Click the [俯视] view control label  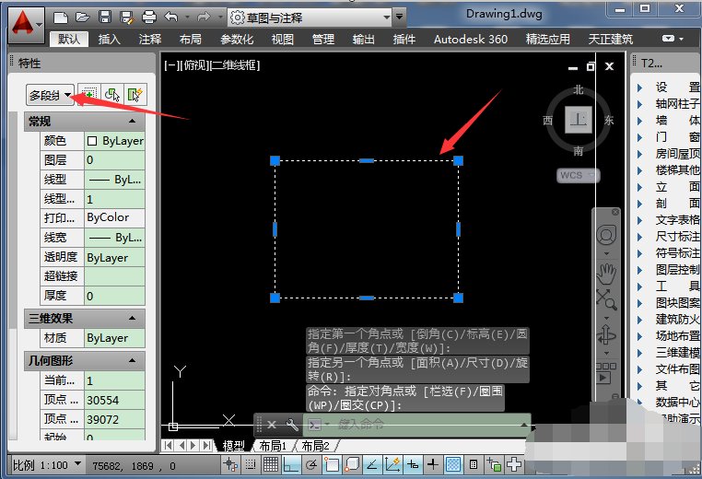pyautogui.click(x=194, y=65)
